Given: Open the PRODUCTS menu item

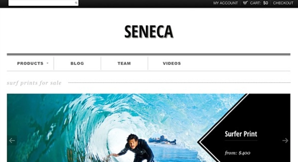Looking at the screenshot, I should (x=31, y=63).
